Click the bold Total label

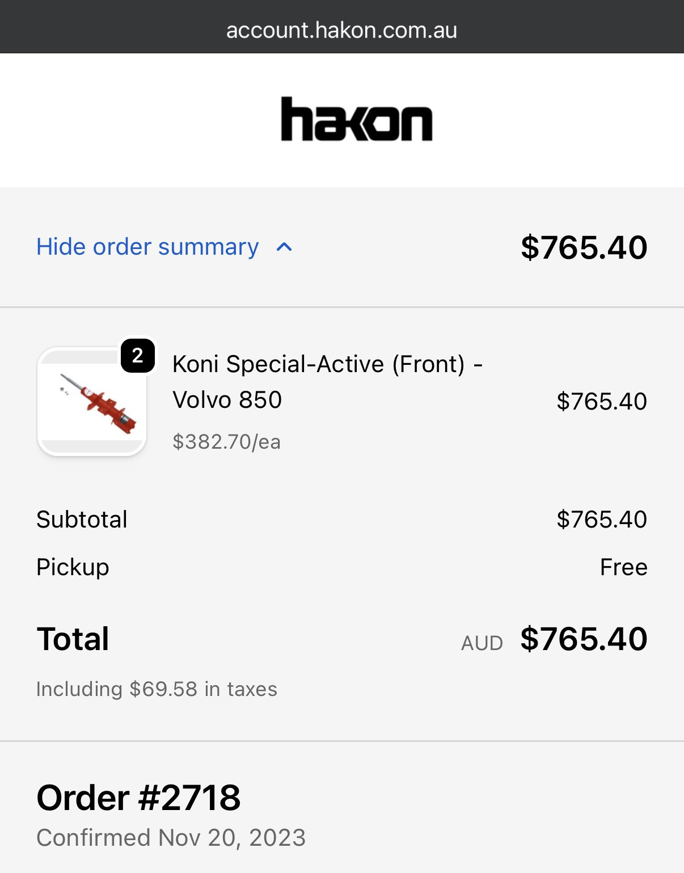tap(73, 639)
